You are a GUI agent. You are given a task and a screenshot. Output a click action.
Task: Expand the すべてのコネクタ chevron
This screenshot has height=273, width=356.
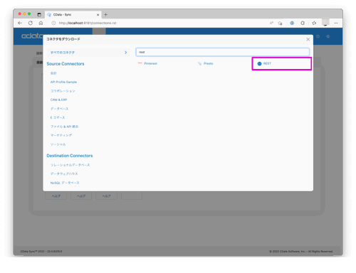pyautogui.click(x=125, y=53)
